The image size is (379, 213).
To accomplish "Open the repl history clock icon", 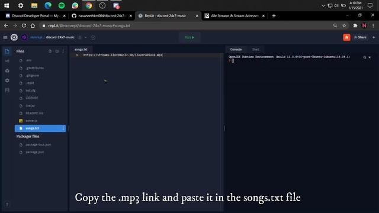I will click(93, 37).
